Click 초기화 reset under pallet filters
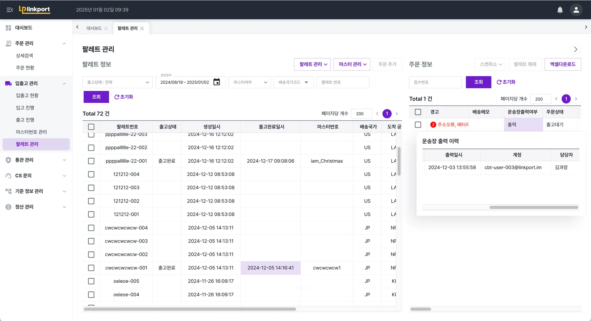The width and height of the screenshot is (591, 321). (124, 97)
